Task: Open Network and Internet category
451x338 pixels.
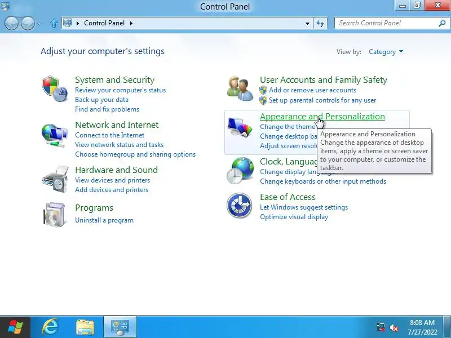Action: click(x=117, y=124)
